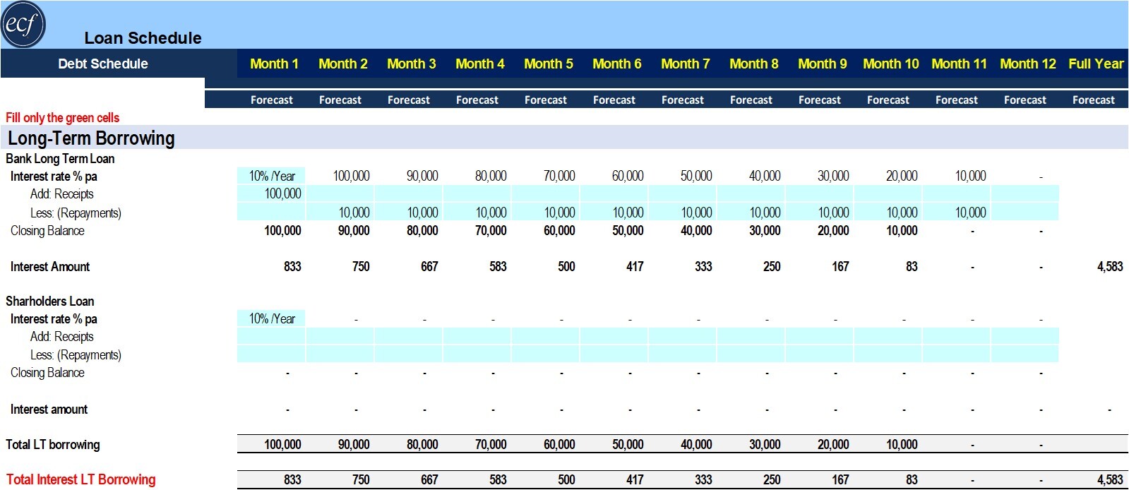Click the Month 1 column header
The image size is (1129, 490).
tap(274, 64)
